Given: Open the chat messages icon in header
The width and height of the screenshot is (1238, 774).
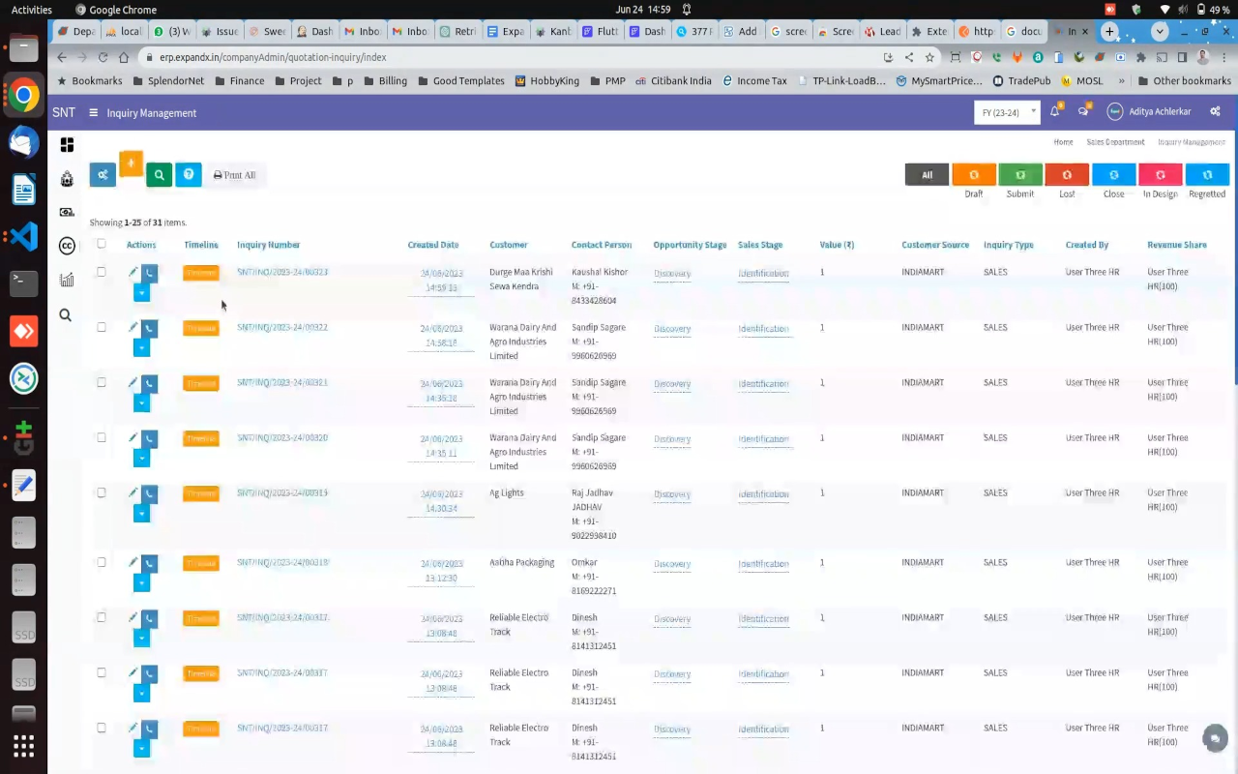Looking at the screenshot, I should (1083, 112).
